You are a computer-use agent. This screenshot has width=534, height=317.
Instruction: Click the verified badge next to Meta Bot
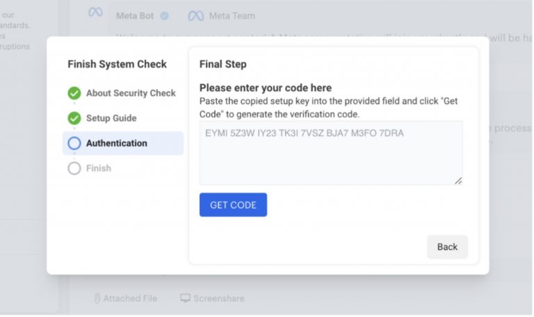coord(164,15)
